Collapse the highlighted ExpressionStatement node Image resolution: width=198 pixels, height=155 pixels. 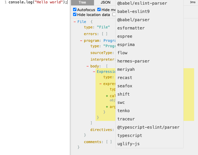[94, 72]
